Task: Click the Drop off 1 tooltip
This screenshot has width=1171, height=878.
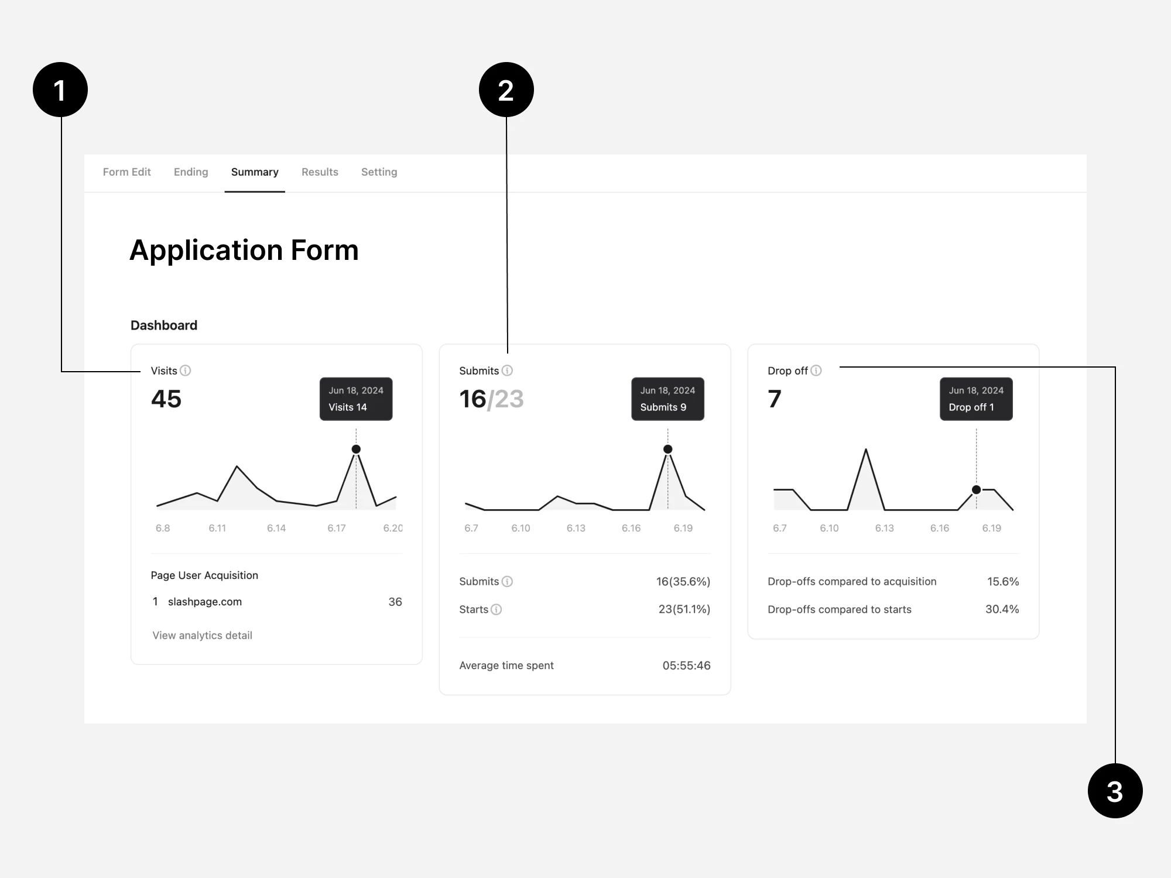Action: coord(976,399)
